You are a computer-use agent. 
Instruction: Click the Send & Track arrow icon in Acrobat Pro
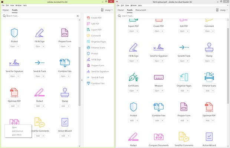pyautogui.click(x=40, y=63)
